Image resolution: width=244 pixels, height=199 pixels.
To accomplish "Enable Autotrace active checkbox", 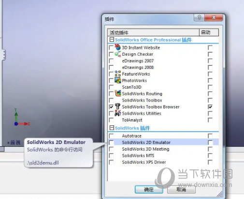I will pyautogui.click(x=111, y=136).
